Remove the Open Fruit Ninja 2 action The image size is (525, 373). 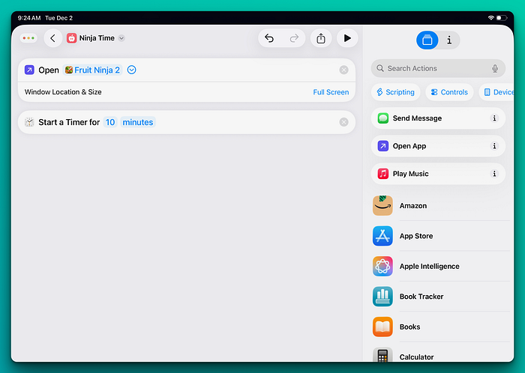point(343,70)
